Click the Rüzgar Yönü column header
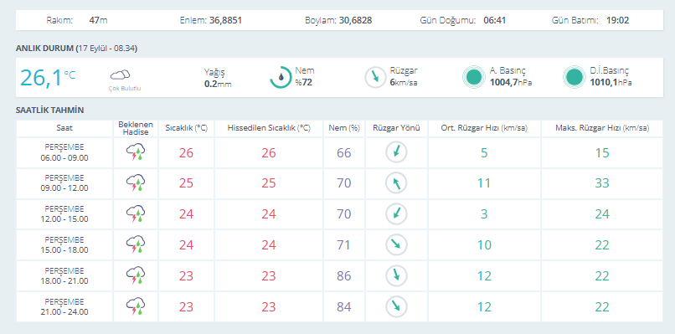The width and height of the screenshot is (675, 334). point(396,128)
